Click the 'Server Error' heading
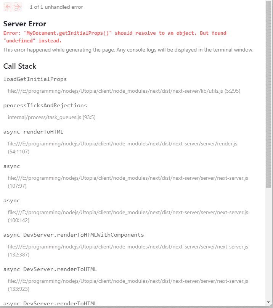273x308 pixels. tap(25, 24)
